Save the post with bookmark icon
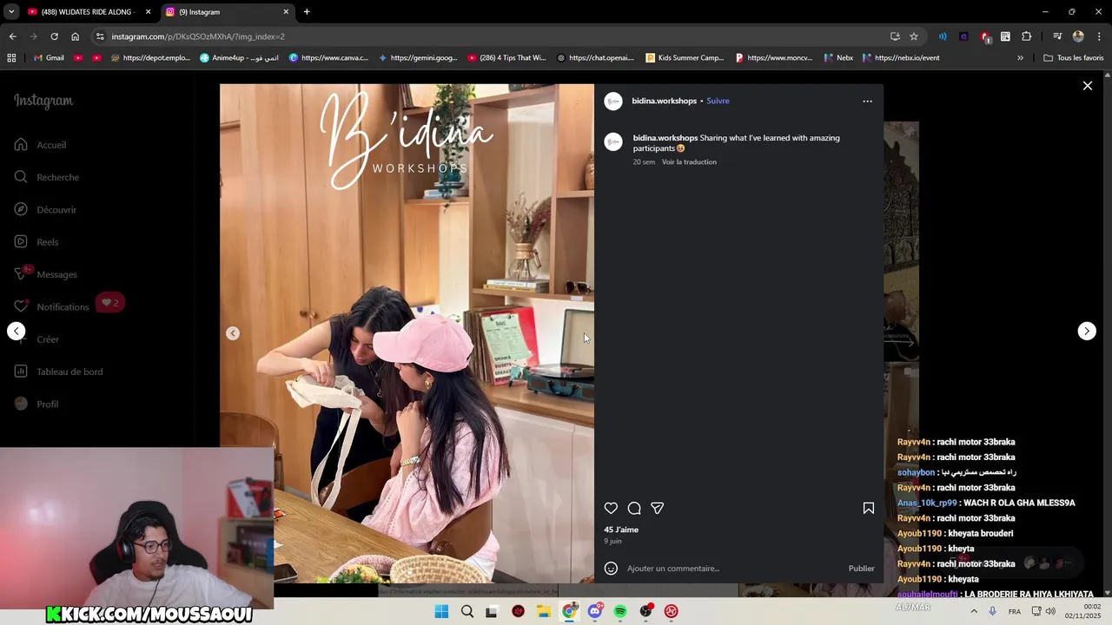 click(869, 509)
